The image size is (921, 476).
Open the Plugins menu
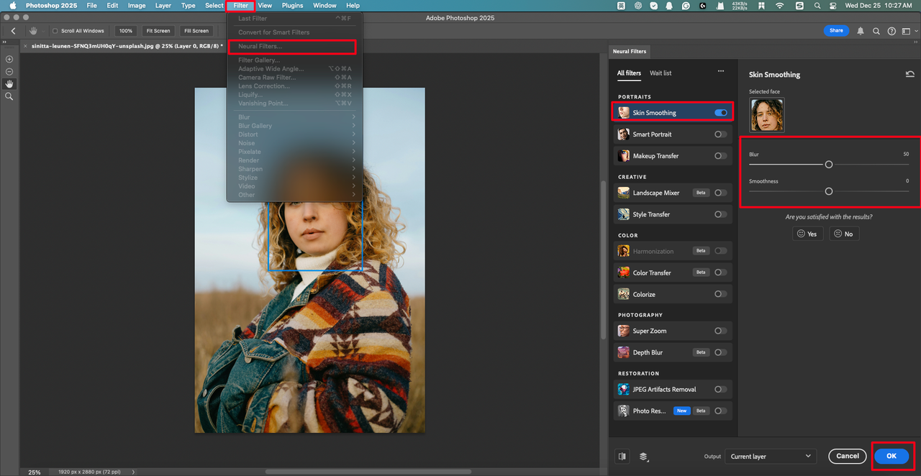click(x=292, y=5)
